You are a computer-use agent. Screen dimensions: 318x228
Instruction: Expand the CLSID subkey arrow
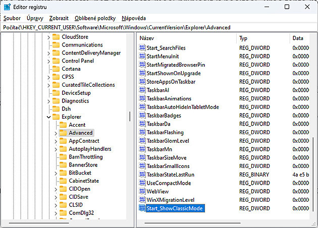click(56, 205)
